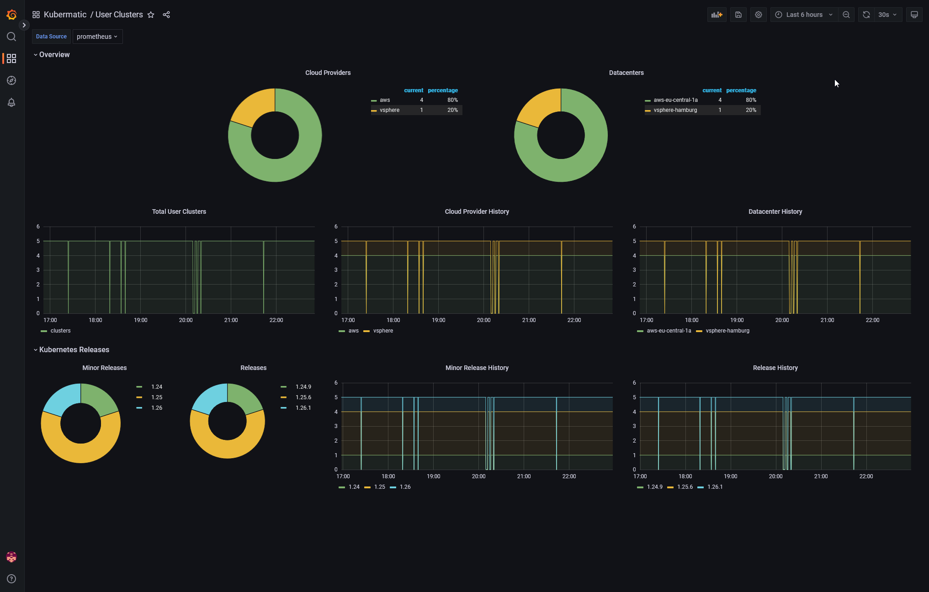Star the User Clusters dashboard
Viewport: 929px width, 592px height.
coord(151,15)
